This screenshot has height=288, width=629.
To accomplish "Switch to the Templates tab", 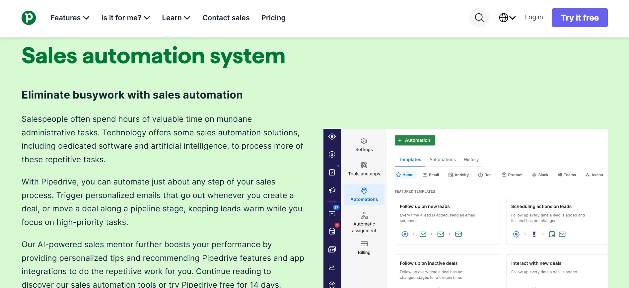I will (410, 160).
